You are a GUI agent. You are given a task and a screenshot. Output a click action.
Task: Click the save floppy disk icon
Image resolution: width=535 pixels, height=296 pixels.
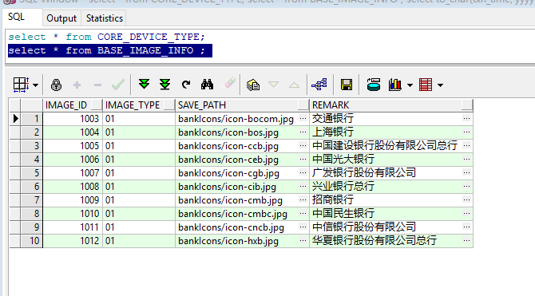(347, 85)
